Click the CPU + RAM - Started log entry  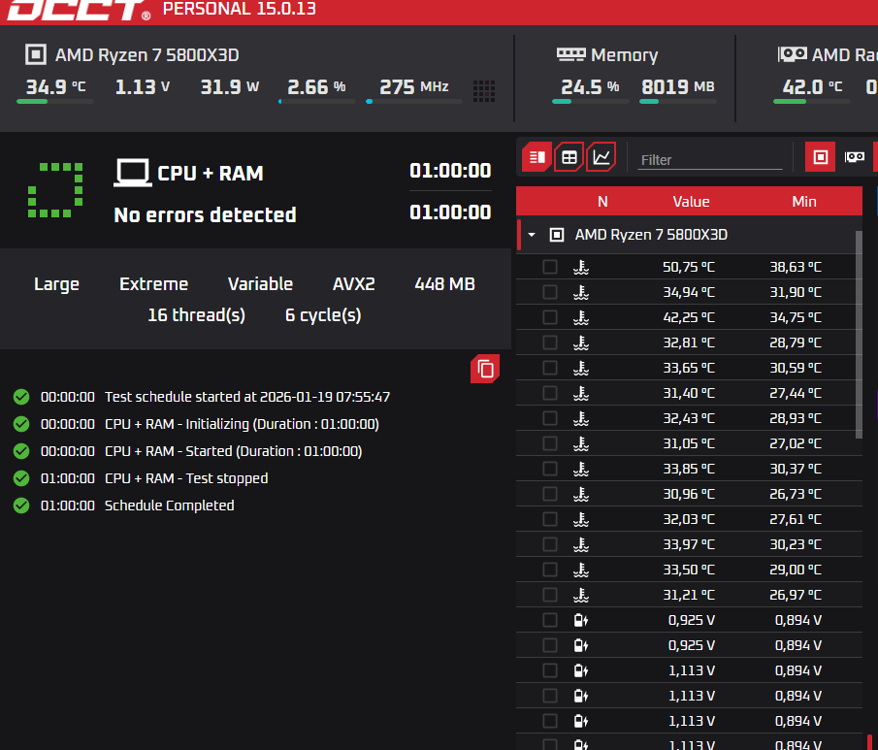click(234, 451)
